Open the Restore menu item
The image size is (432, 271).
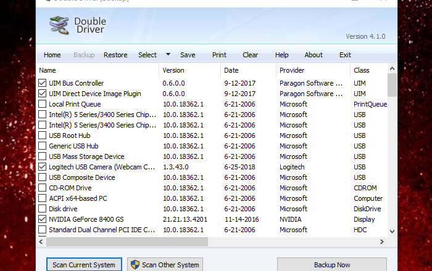tap(115, 55)
